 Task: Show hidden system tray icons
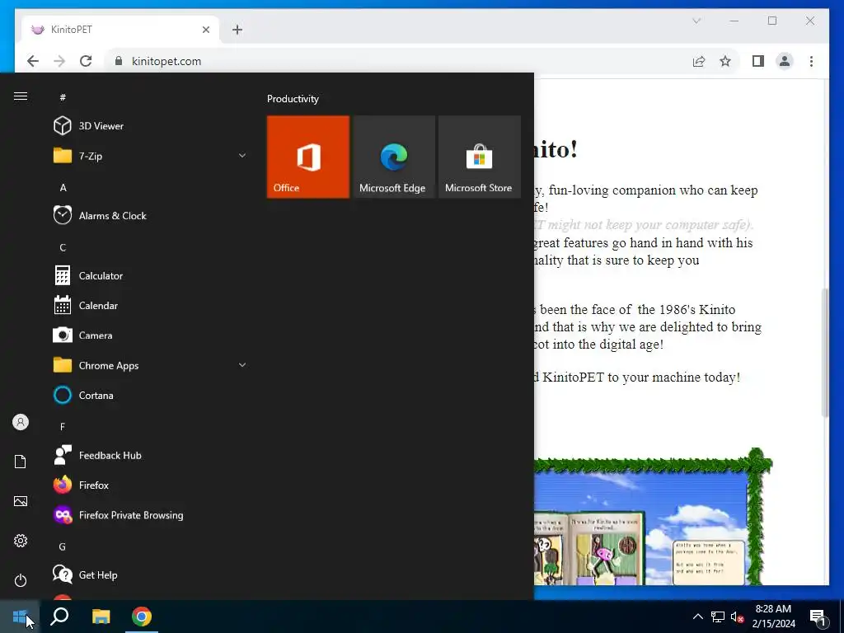697,617
